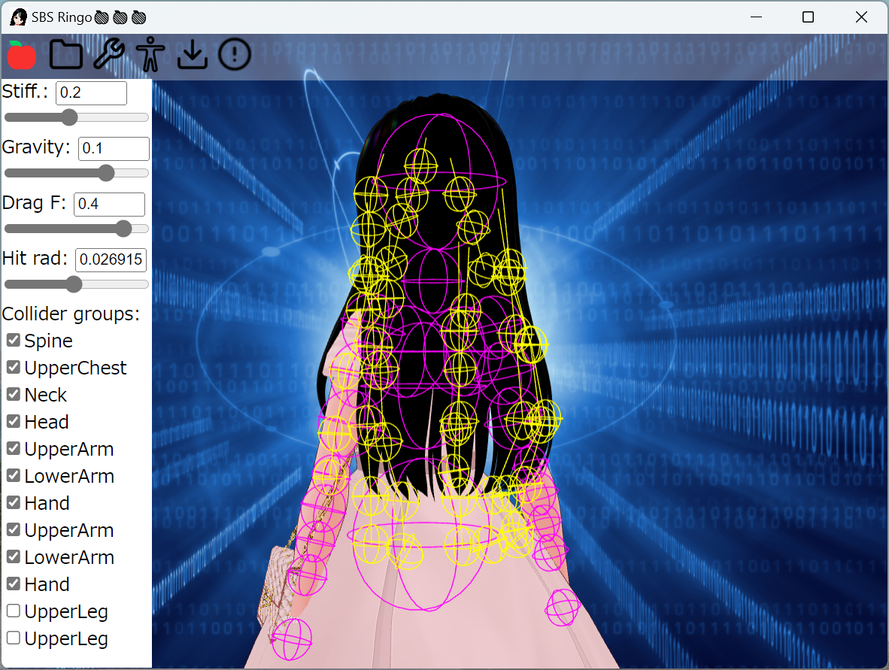Disable the Head collider group

pyautogui.click(x=14, y=421)
